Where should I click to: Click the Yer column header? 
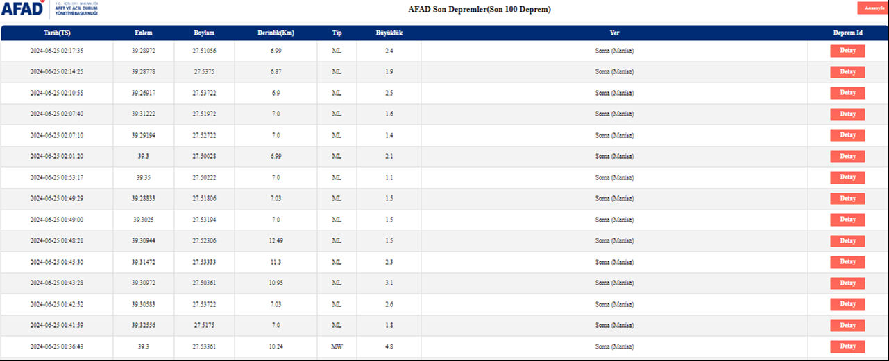pyautogui.click(x=614, y=33)
